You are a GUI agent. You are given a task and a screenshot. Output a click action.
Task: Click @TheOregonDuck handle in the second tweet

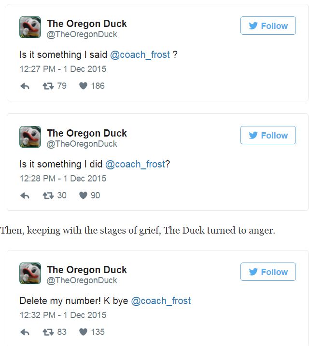point(82,144)
